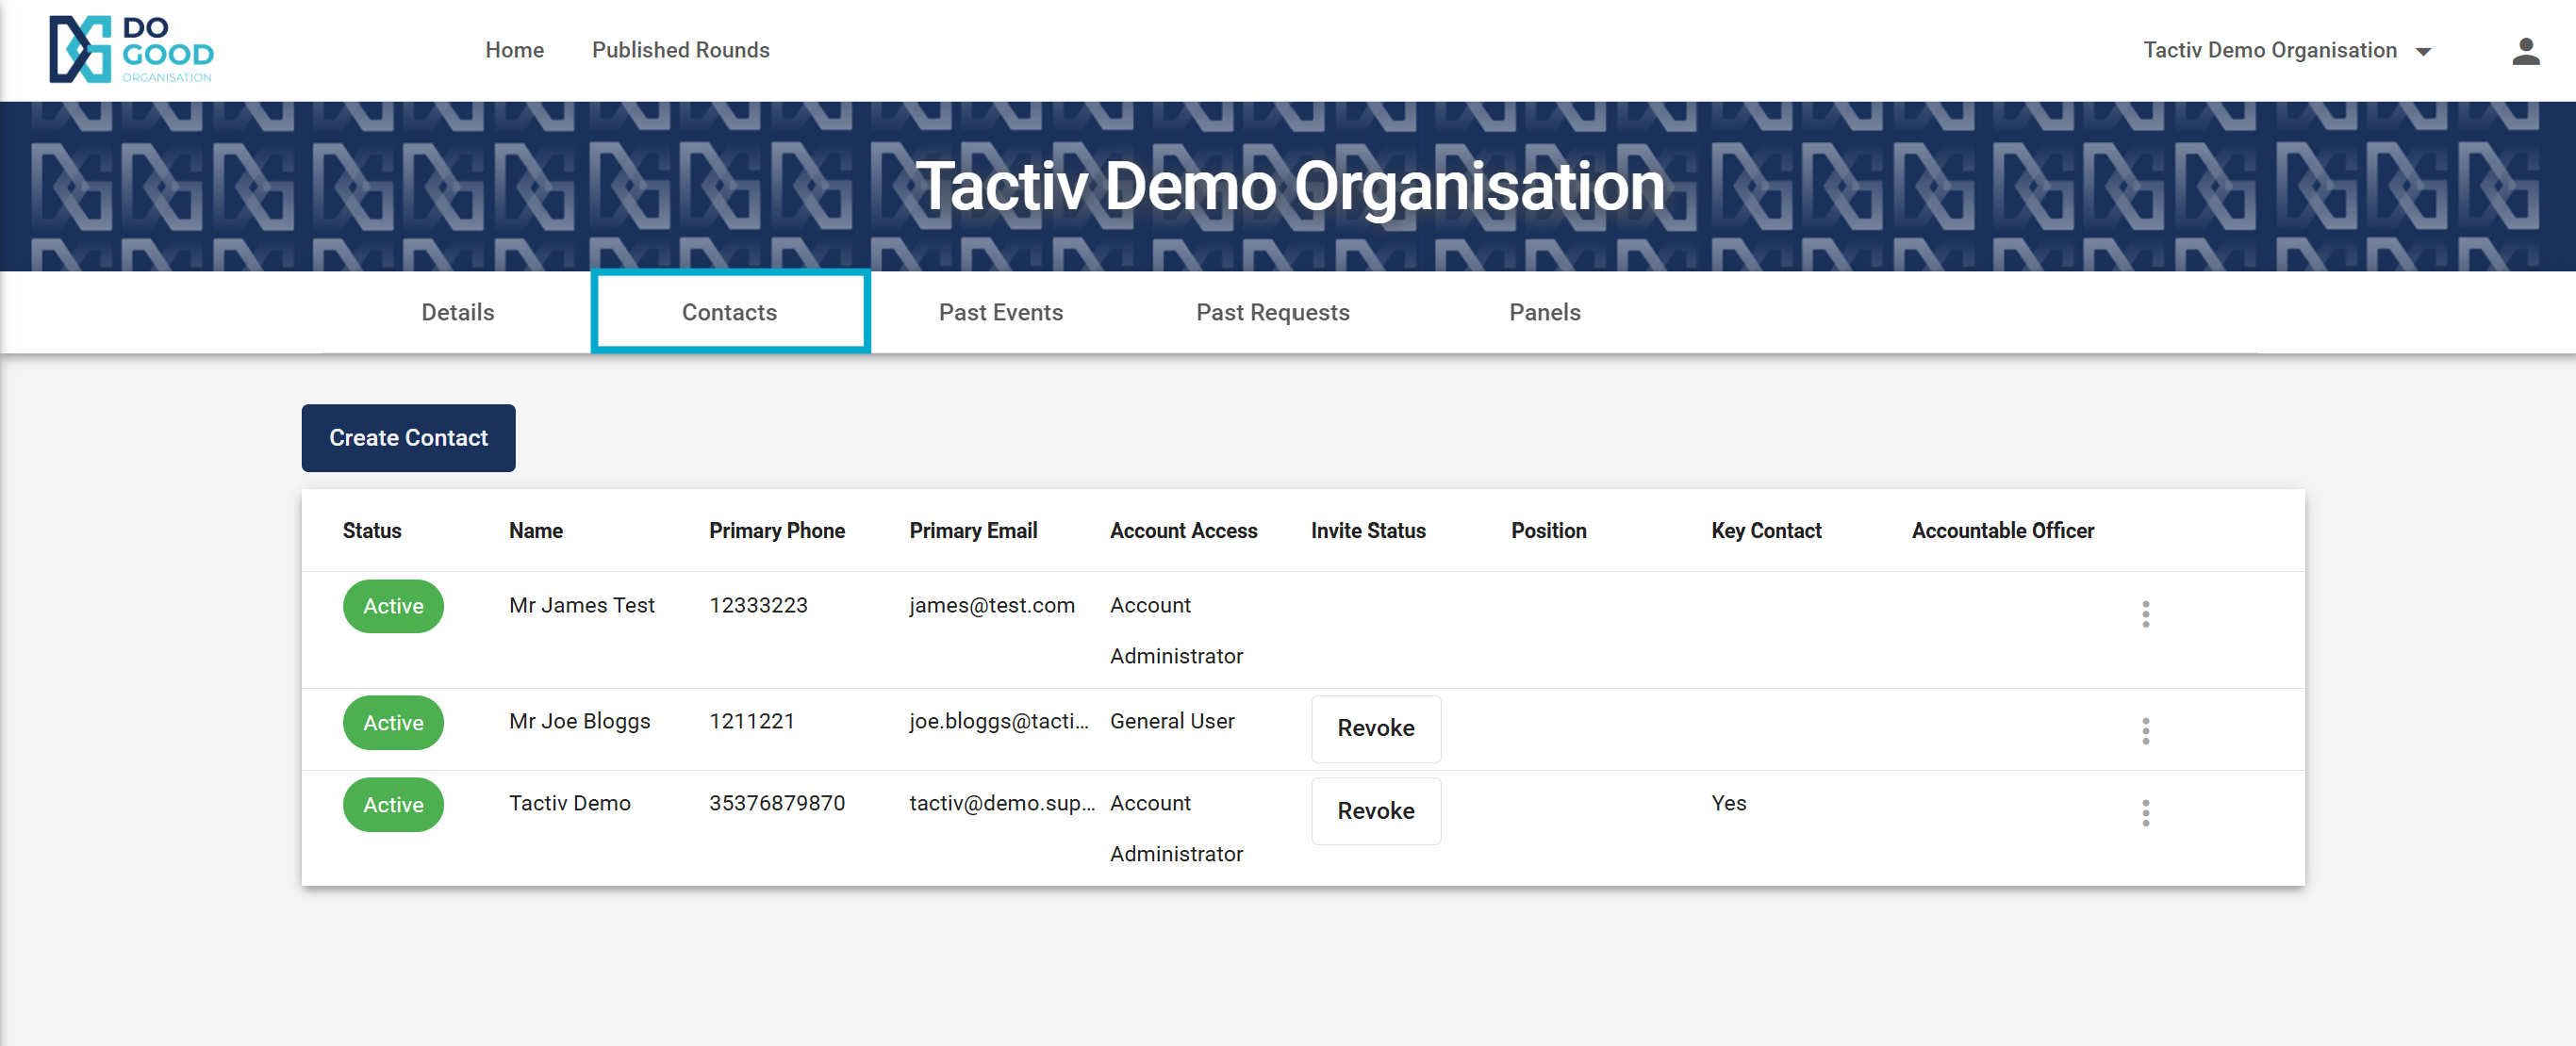This screenshot has width=2576, height=1046.
Task: Select the Contacts tab
Action: coord(729,313)
